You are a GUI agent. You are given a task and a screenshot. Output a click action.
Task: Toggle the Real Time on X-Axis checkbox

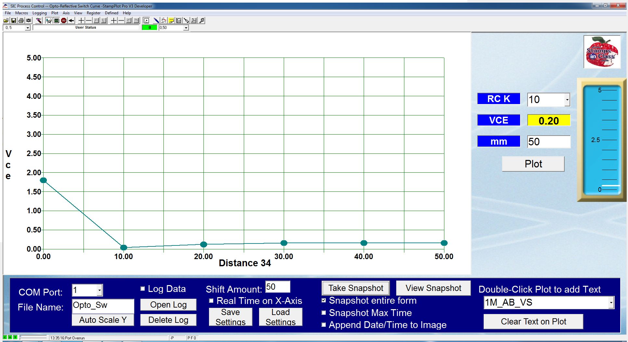click(211, 300)
